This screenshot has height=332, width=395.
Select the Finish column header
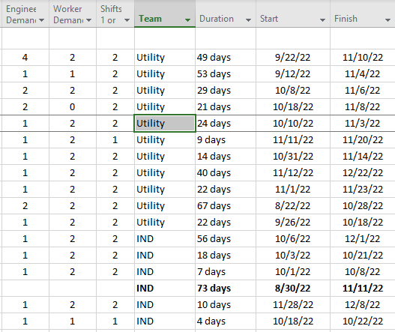(363, 13)
